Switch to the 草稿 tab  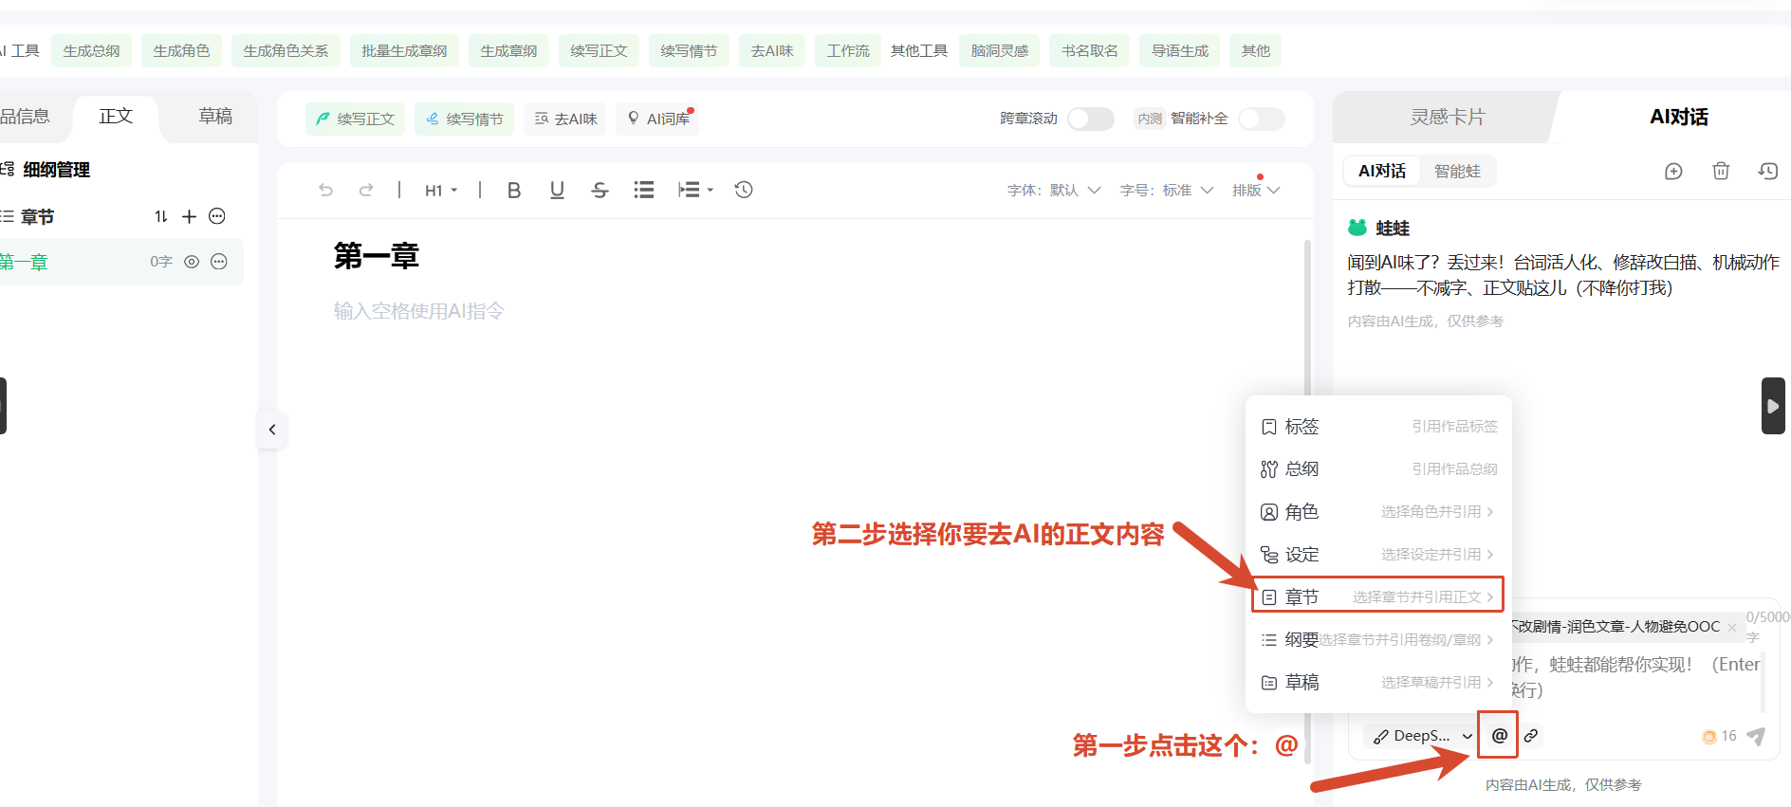click(x=215, y=116)
